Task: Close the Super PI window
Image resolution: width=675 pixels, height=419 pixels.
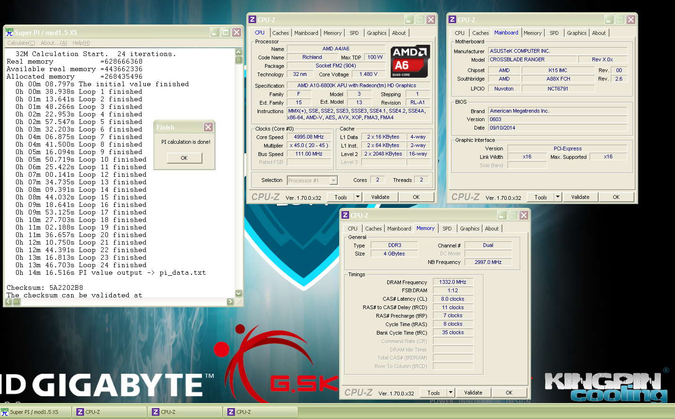Action: point(236,32)
